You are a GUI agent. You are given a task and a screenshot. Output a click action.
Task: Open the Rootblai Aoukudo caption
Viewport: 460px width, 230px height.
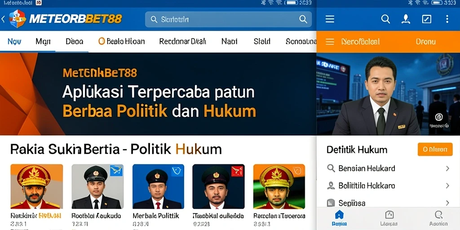point(96,216)
